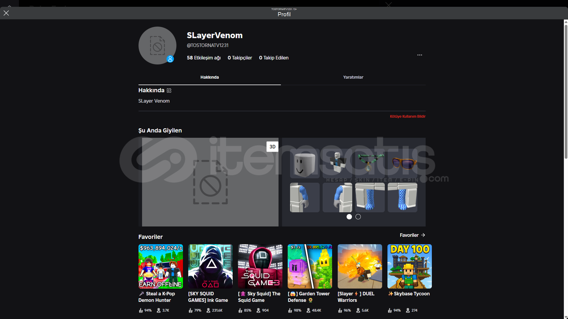The height and width of the screenshot is (319, 568).
Task: Select the smiley head item
Action: tap(305, 163)
